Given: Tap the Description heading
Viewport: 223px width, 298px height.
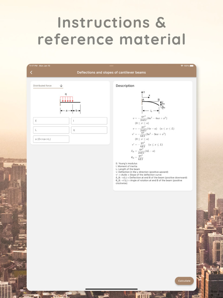Looking at the screenshot, I should click(x=125, y=86).
